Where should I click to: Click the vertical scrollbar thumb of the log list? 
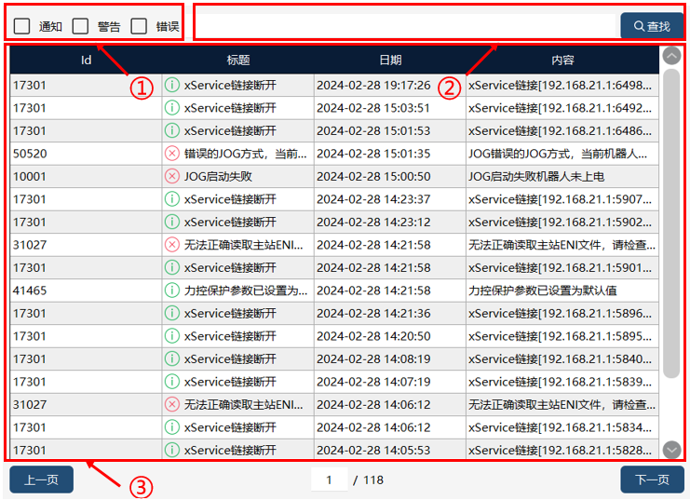pos(671,223)
